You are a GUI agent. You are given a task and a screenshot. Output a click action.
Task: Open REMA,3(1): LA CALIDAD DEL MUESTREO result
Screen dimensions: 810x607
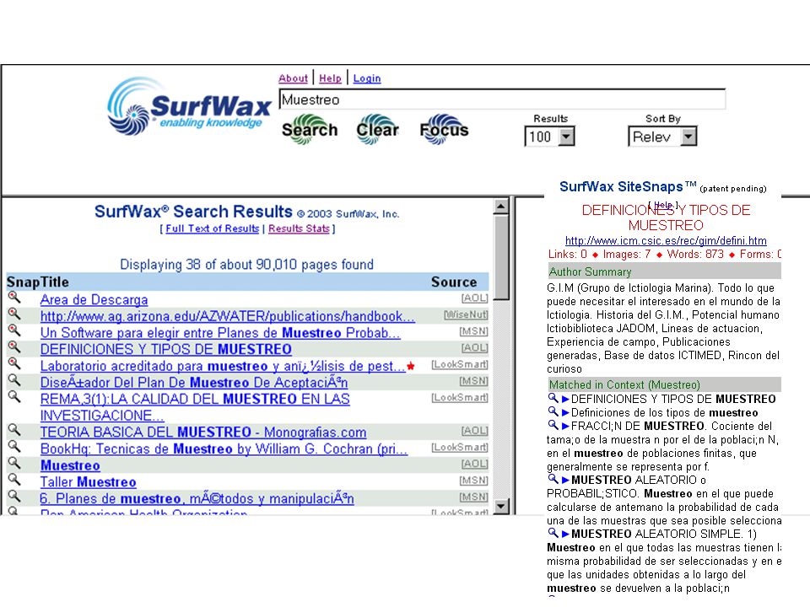tap(195, 406)
